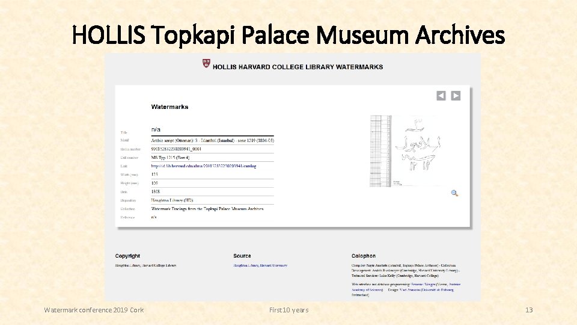Click the Copyright text Houghton Library, Harvard College
This screenshot has height=325, width=577.
pos(145,265)
